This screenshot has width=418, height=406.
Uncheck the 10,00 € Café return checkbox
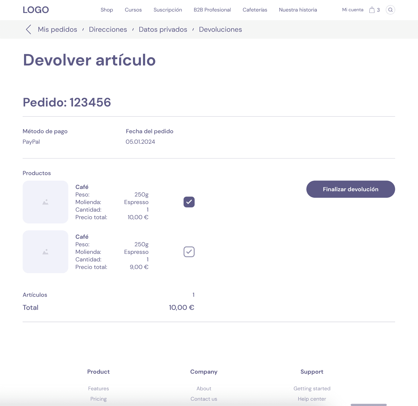pyautogui.click(x=189, y=202)
